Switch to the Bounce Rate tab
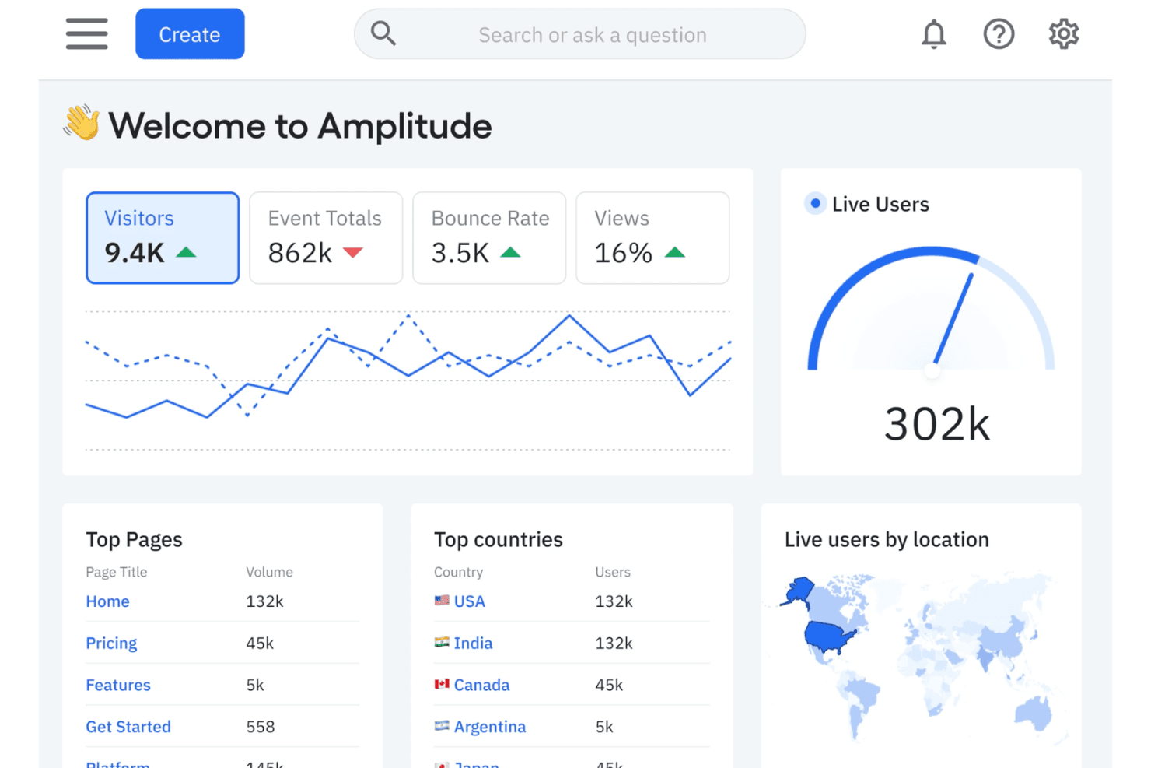 [x=489, y=237]
